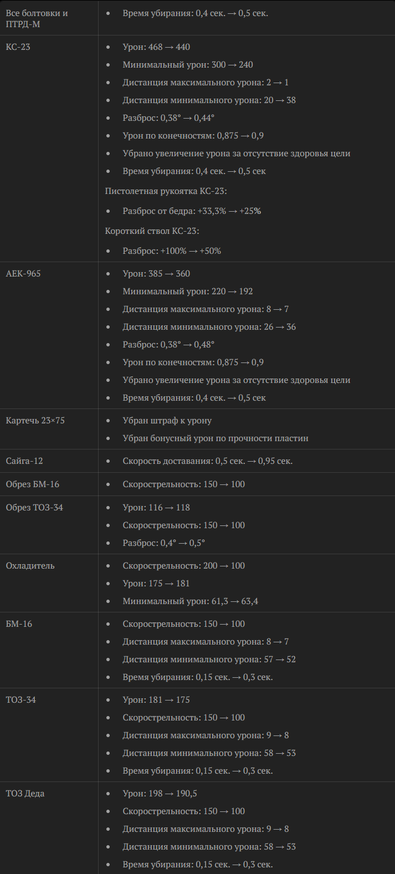Image resolution: width=395 pixels, height=874 pixels.
Task: Click the 'ТОЗ Деда' row label
Action: click(25, 794)
